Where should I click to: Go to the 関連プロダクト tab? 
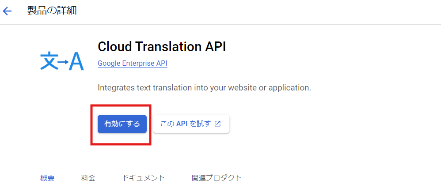click(x=217, y=178)
